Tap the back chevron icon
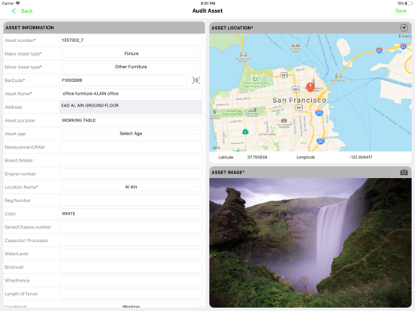The height and width of the screenshot is (311, 415). [x=14, y=11]
